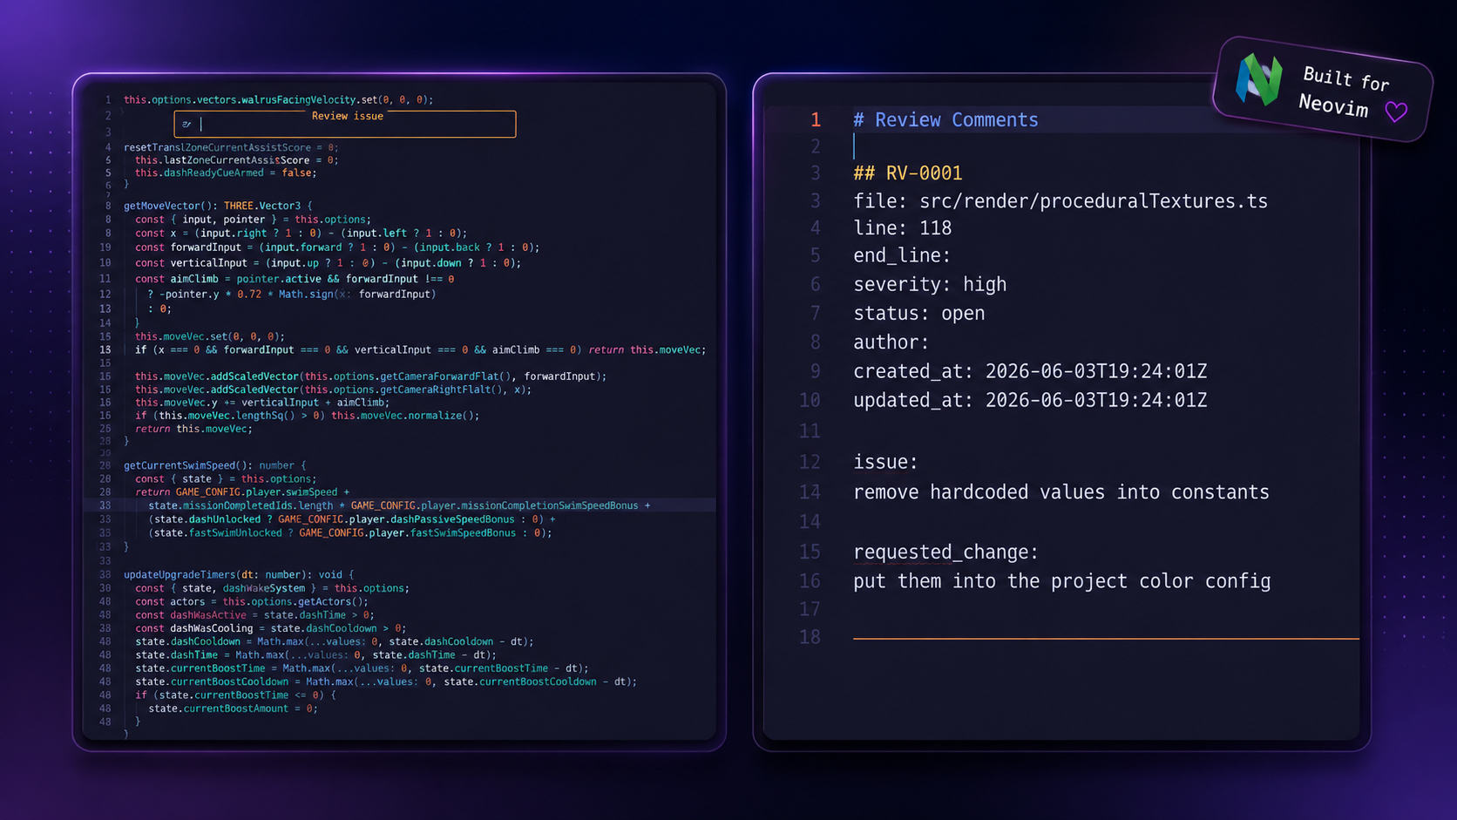Click the 'line: 118' entry

[x=902, y=228]
